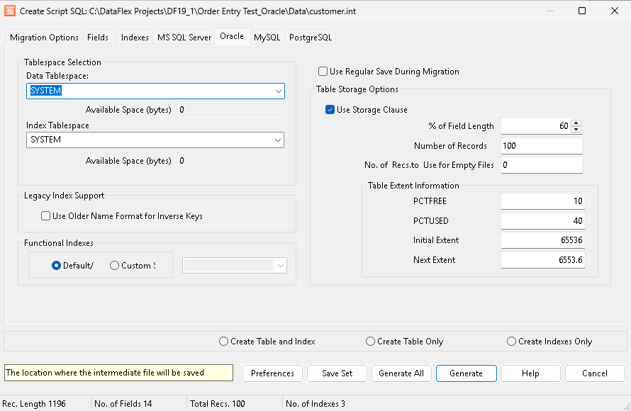
Task: Click the Table Extent Information label
Action: click(413, 186)
